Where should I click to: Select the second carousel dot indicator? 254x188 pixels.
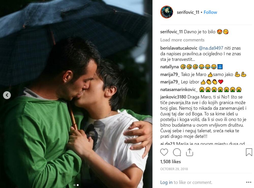pos(78,185)
